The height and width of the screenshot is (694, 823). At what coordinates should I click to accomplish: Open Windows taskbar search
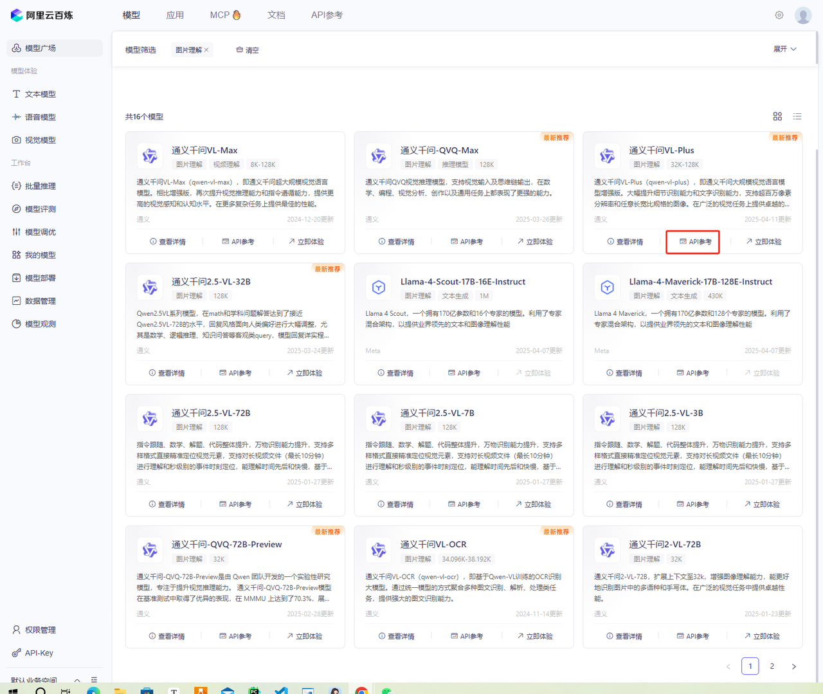(41, 691)
